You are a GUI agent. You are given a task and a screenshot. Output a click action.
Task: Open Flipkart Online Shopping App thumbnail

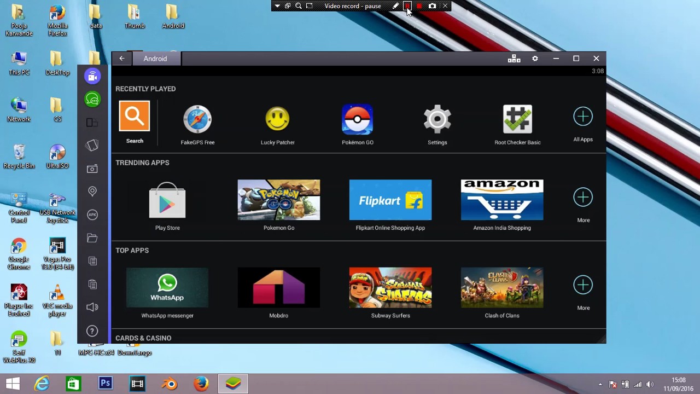(x=390, y=200)
